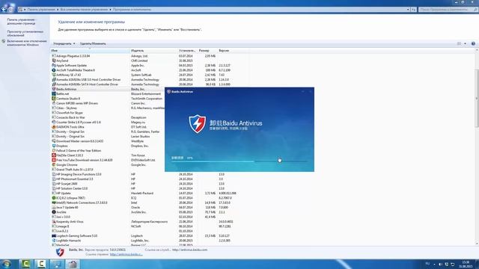Select Asmedia USB 3.0 Host Controller Driver
479x269 pixels.
coord(150,80)
